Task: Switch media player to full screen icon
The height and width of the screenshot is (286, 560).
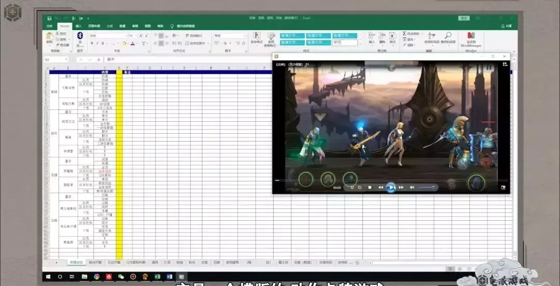Action: click(503, 188)
